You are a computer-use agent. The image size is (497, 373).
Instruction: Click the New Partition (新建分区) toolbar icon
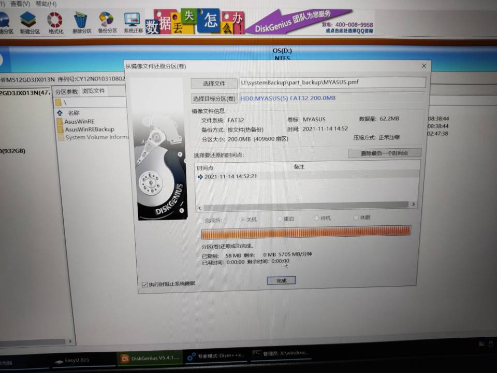pos(29,23)
